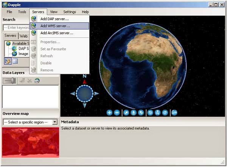The width and height of the screenshot is (227, 167).
Task: Click the search keyword input field
Action: (x=16, y=28)
